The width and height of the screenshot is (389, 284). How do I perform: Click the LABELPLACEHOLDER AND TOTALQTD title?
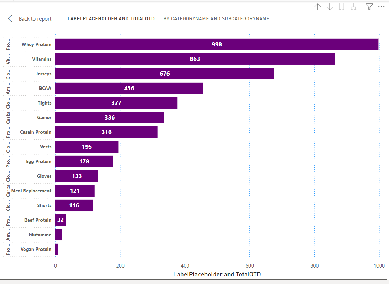[x=111, y=18]
